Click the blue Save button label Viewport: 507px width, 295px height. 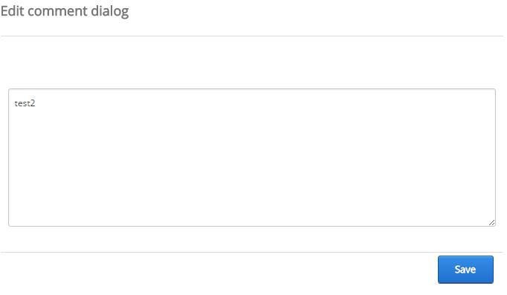(465, 270)
